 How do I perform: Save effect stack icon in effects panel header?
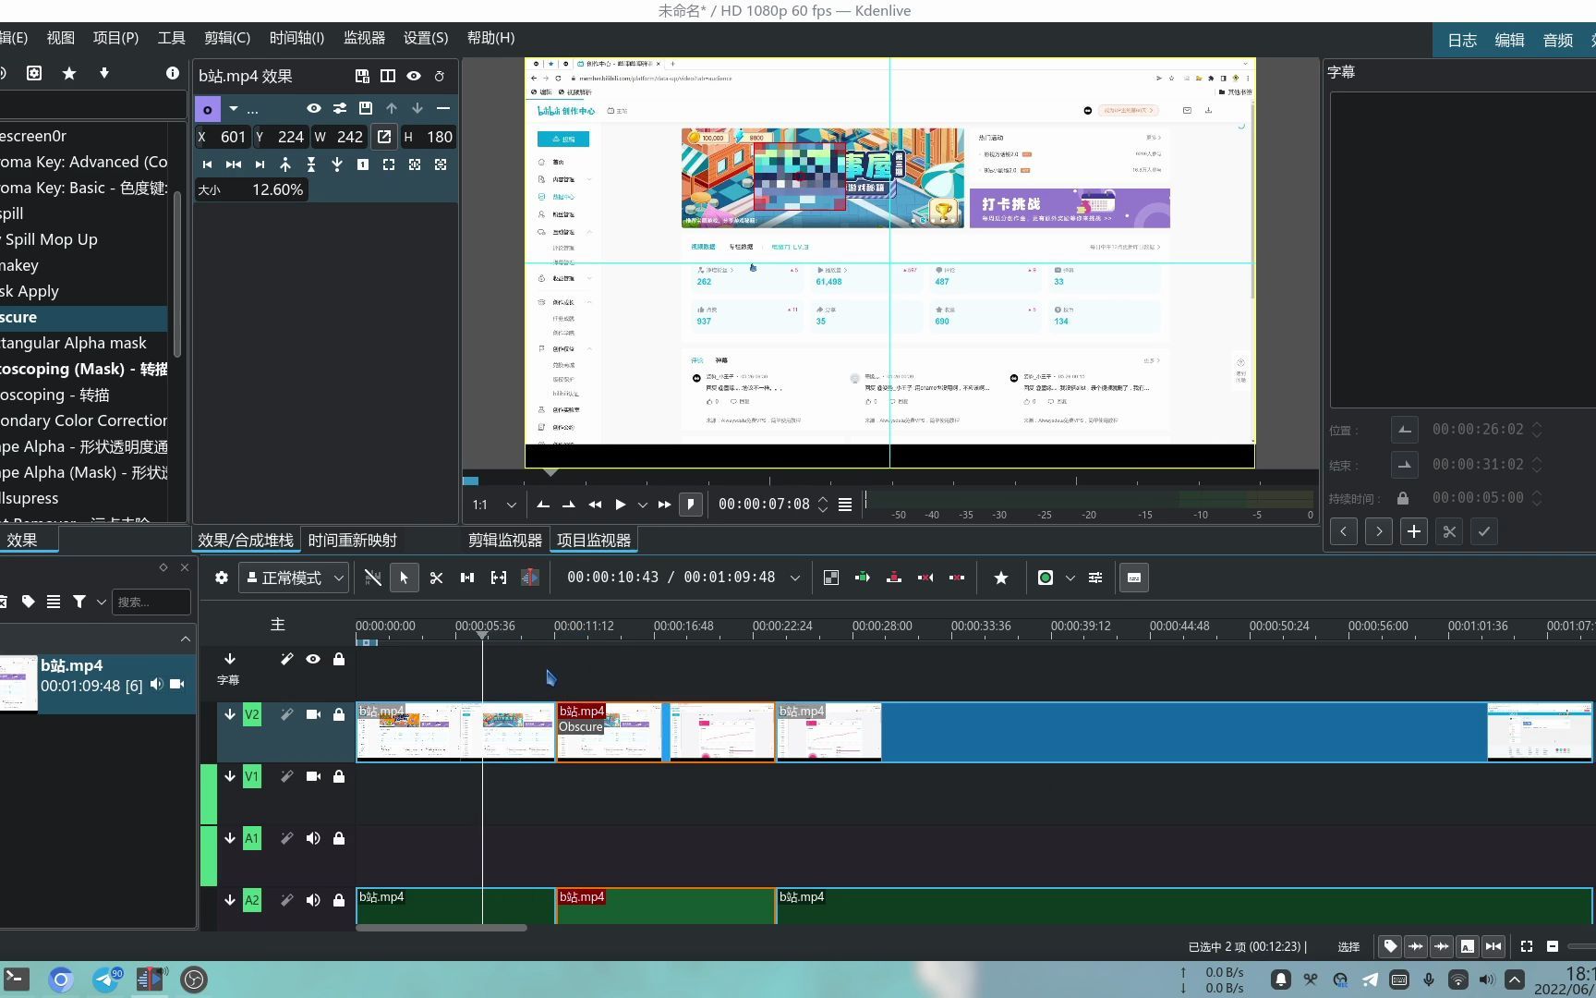click(362, 76)
